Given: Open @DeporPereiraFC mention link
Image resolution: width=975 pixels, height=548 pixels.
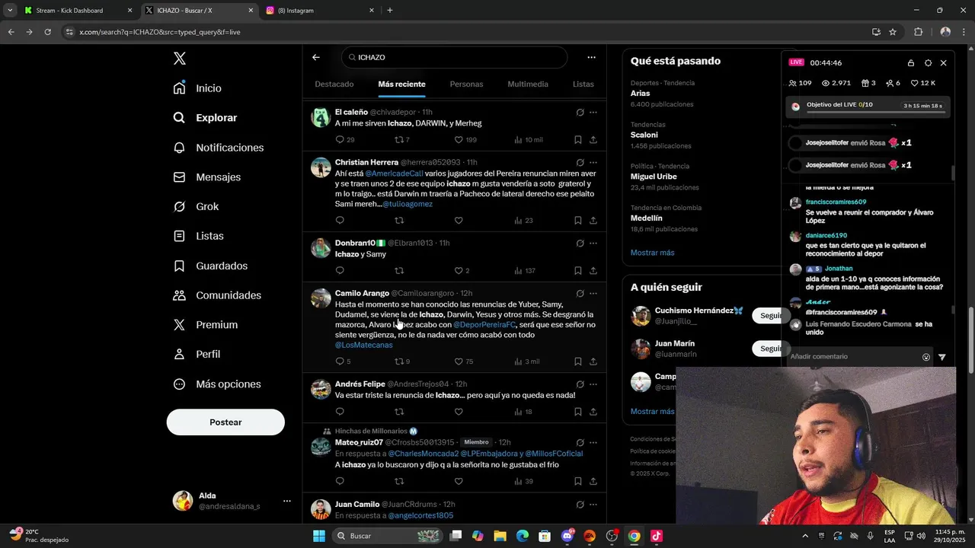Looking at the screenshot, I should pyautogui.click(x=484, y=325).
